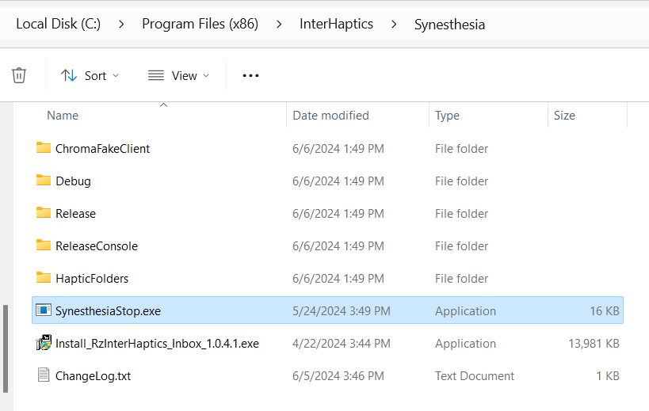Click the ReleaseConsole folder icon

(x=44, y=245)
